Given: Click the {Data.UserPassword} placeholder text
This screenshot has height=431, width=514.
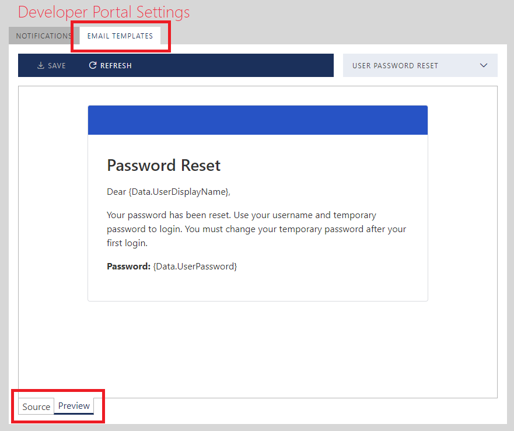Looking at the screenshot, I should point(195,267).
